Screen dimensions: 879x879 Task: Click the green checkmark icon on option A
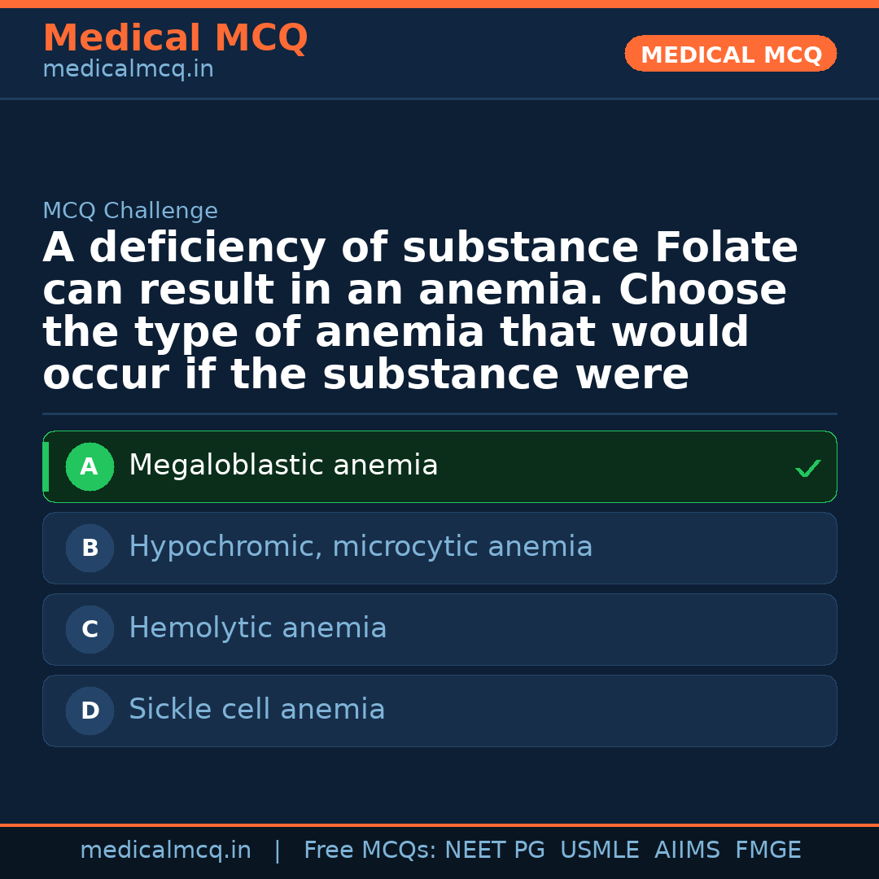coord(807,468)
